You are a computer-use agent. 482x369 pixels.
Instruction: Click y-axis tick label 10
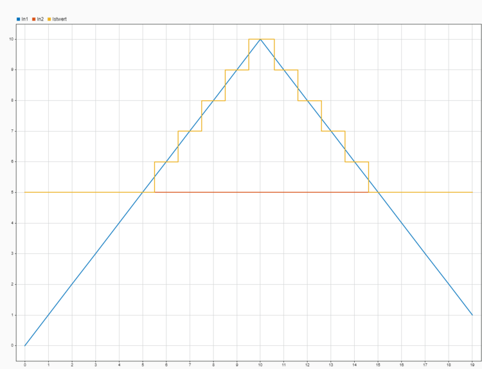click(x=12, y=39)
